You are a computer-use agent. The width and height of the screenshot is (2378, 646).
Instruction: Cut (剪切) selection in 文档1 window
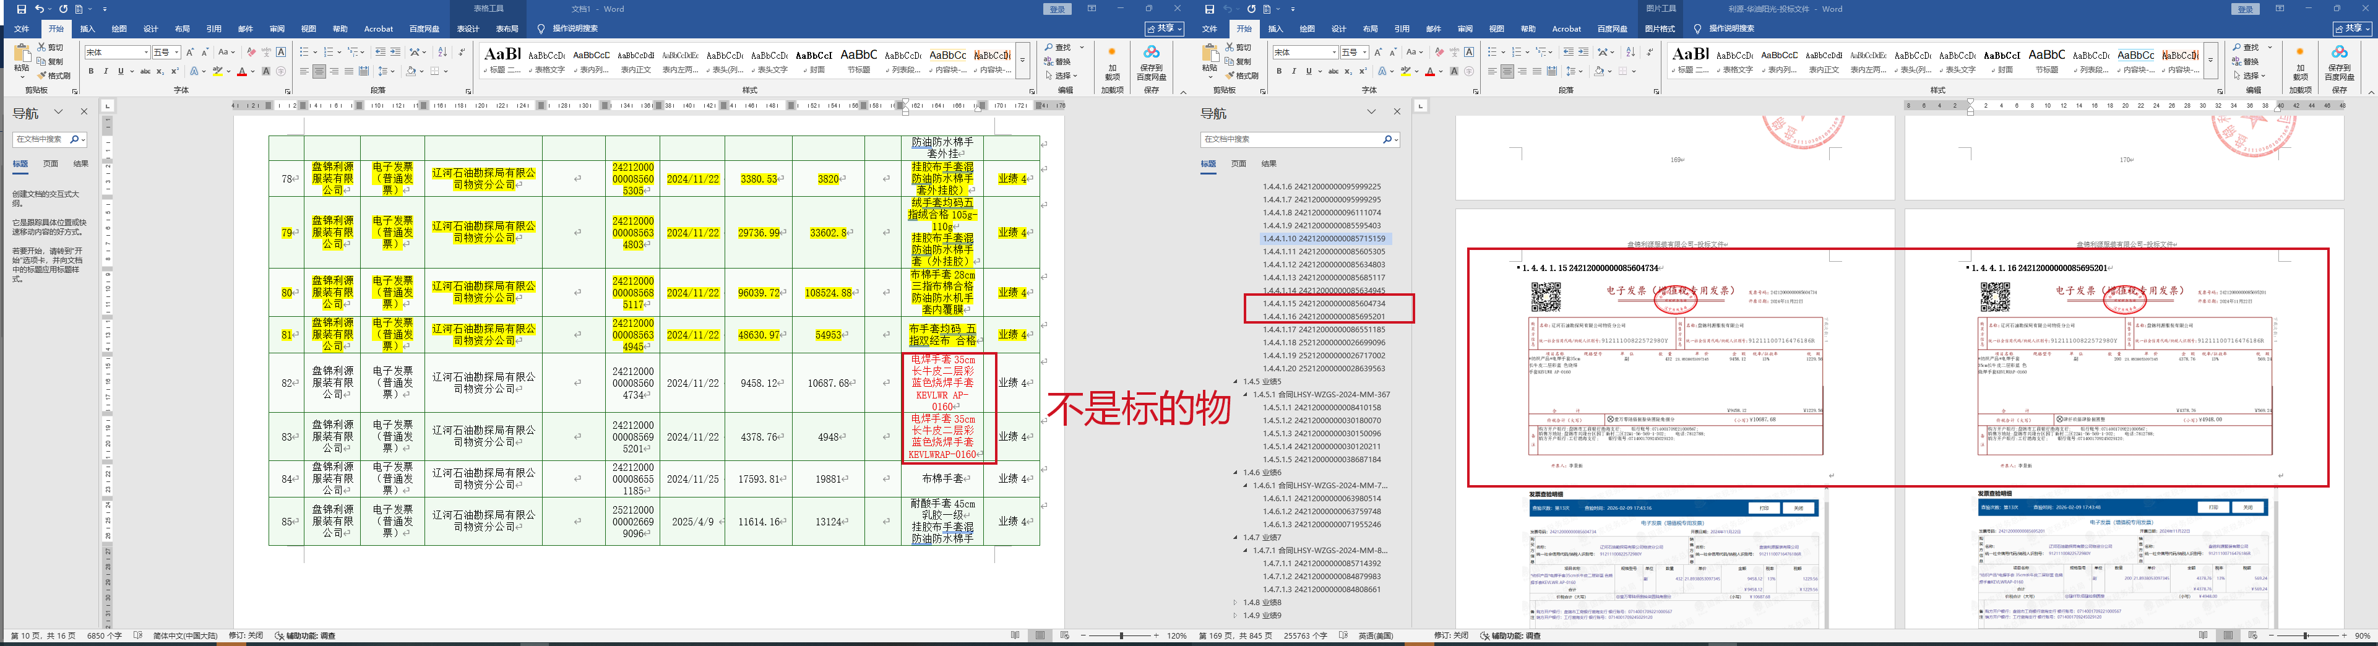(x=51, y=47)
